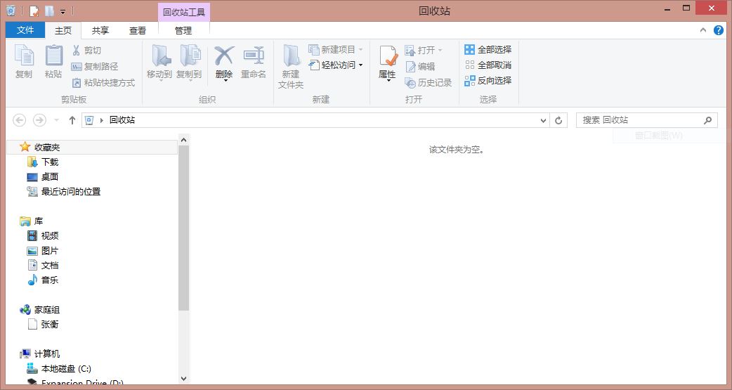
Task: Switch to the Share (共享) tab
Action: tap(100, 30)
